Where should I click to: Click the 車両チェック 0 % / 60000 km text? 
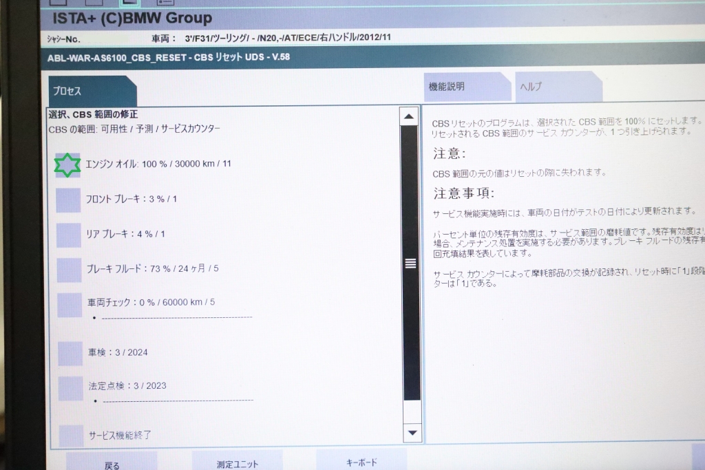tap(151, 302)
